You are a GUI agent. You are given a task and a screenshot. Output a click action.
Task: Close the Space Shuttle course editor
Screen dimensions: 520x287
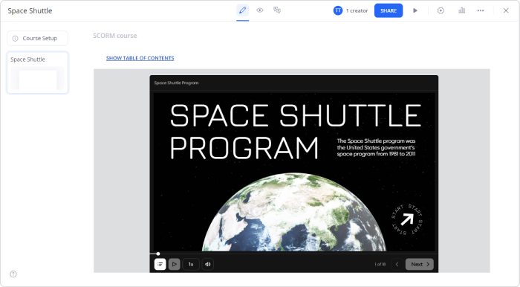coord(506,10)
